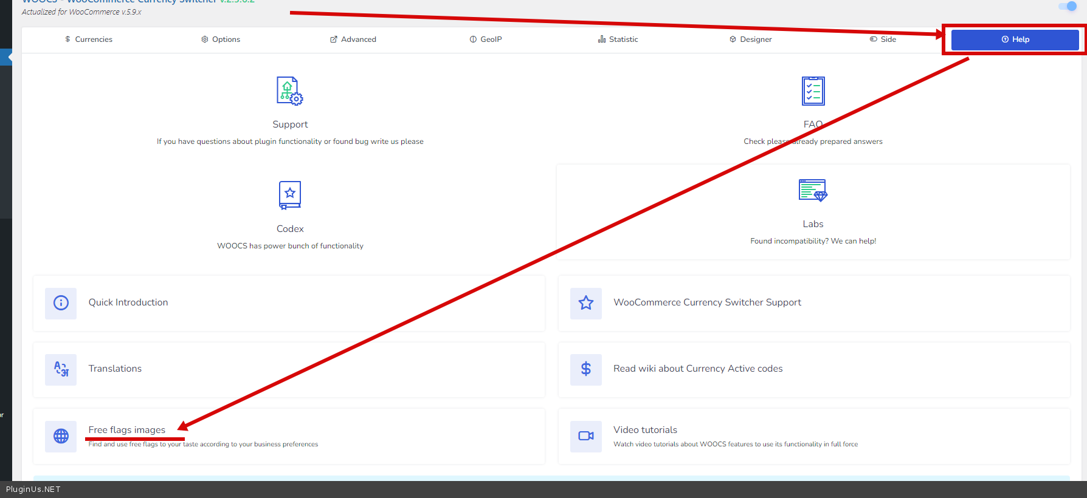Viewport: 1087px width, 498px height.
Task: Click the Support document gear icon
Action: tap(290, 91)
